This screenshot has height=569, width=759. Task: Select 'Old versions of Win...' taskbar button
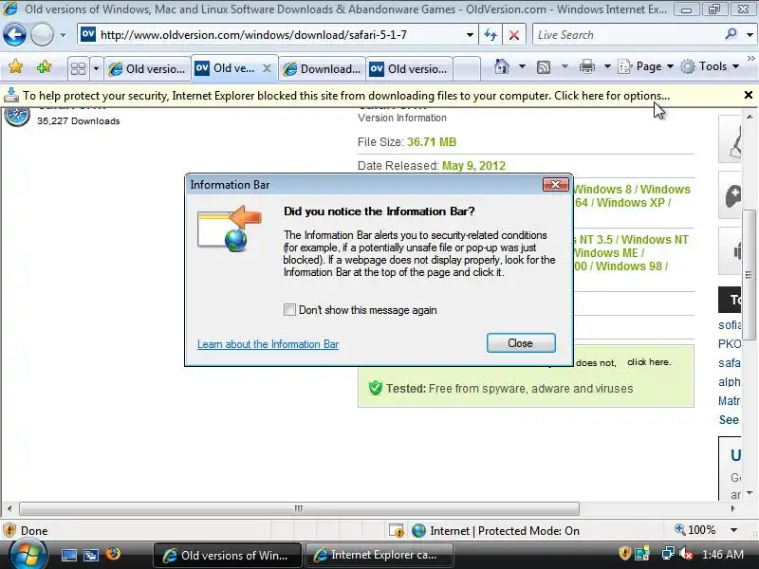[228, 555]
